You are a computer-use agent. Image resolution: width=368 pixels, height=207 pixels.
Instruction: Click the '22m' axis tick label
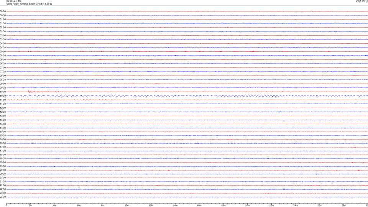click(x=271, y=205)
